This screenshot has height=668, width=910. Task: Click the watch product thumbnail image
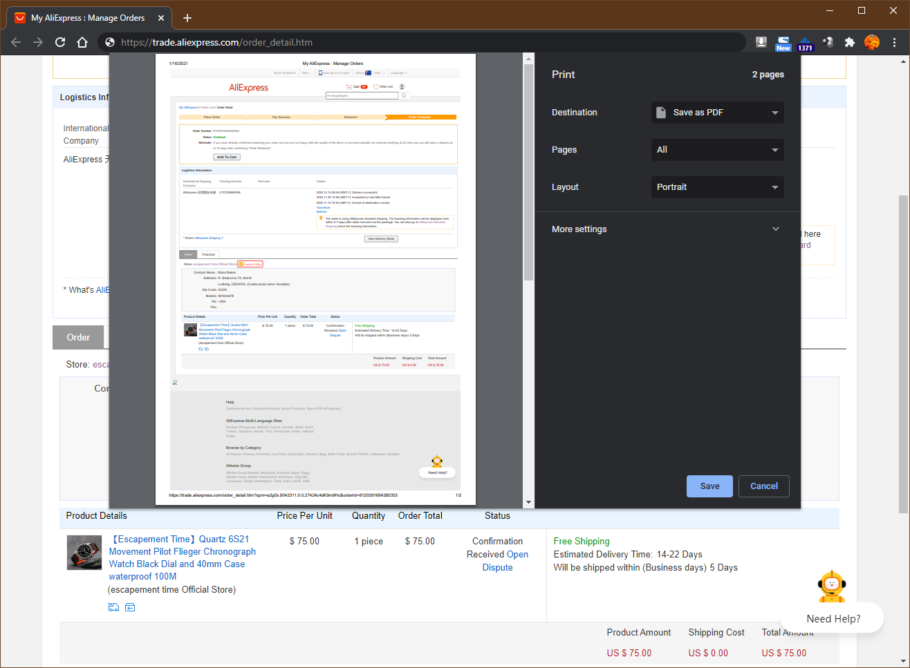[x=84, y=553]
